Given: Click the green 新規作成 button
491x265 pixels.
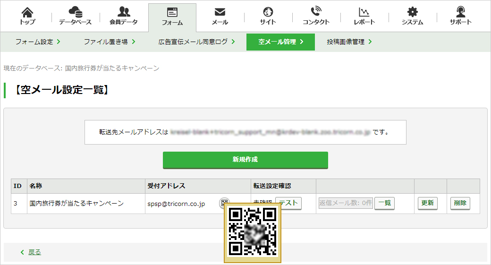Looking at the screenshot, I should (x=245, y=160).
